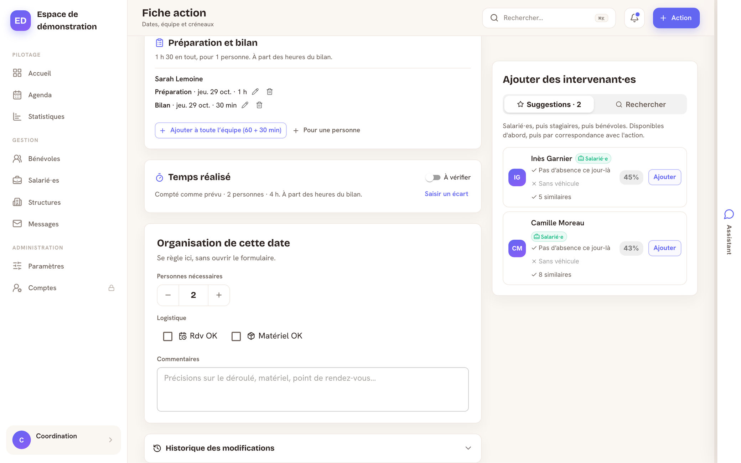Click Ajouter à toute l'équipe button
This screenshot has height=463, width=741.
221,130
